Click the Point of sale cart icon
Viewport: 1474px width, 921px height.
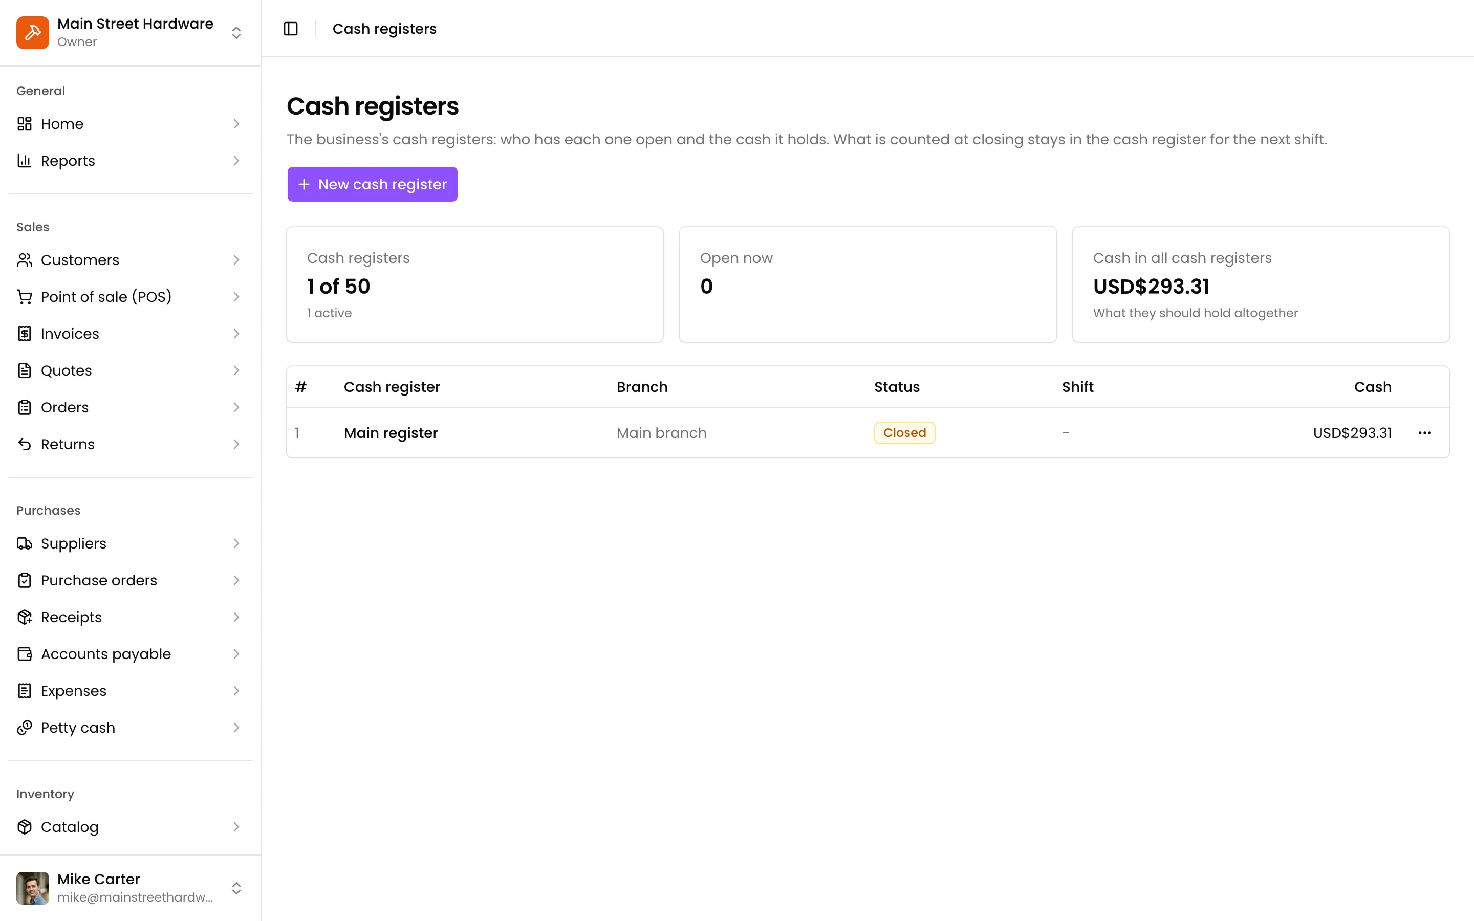click(x=25, y=297)
